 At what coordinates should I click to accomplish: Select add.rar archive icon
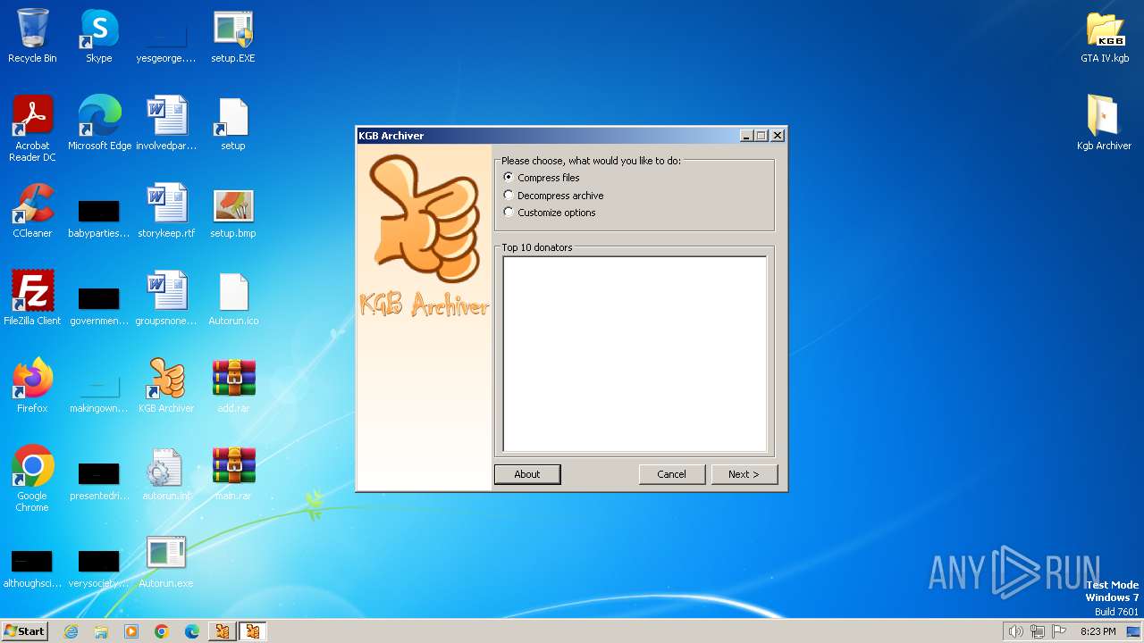pyautogui.click(x=233, y=386)
